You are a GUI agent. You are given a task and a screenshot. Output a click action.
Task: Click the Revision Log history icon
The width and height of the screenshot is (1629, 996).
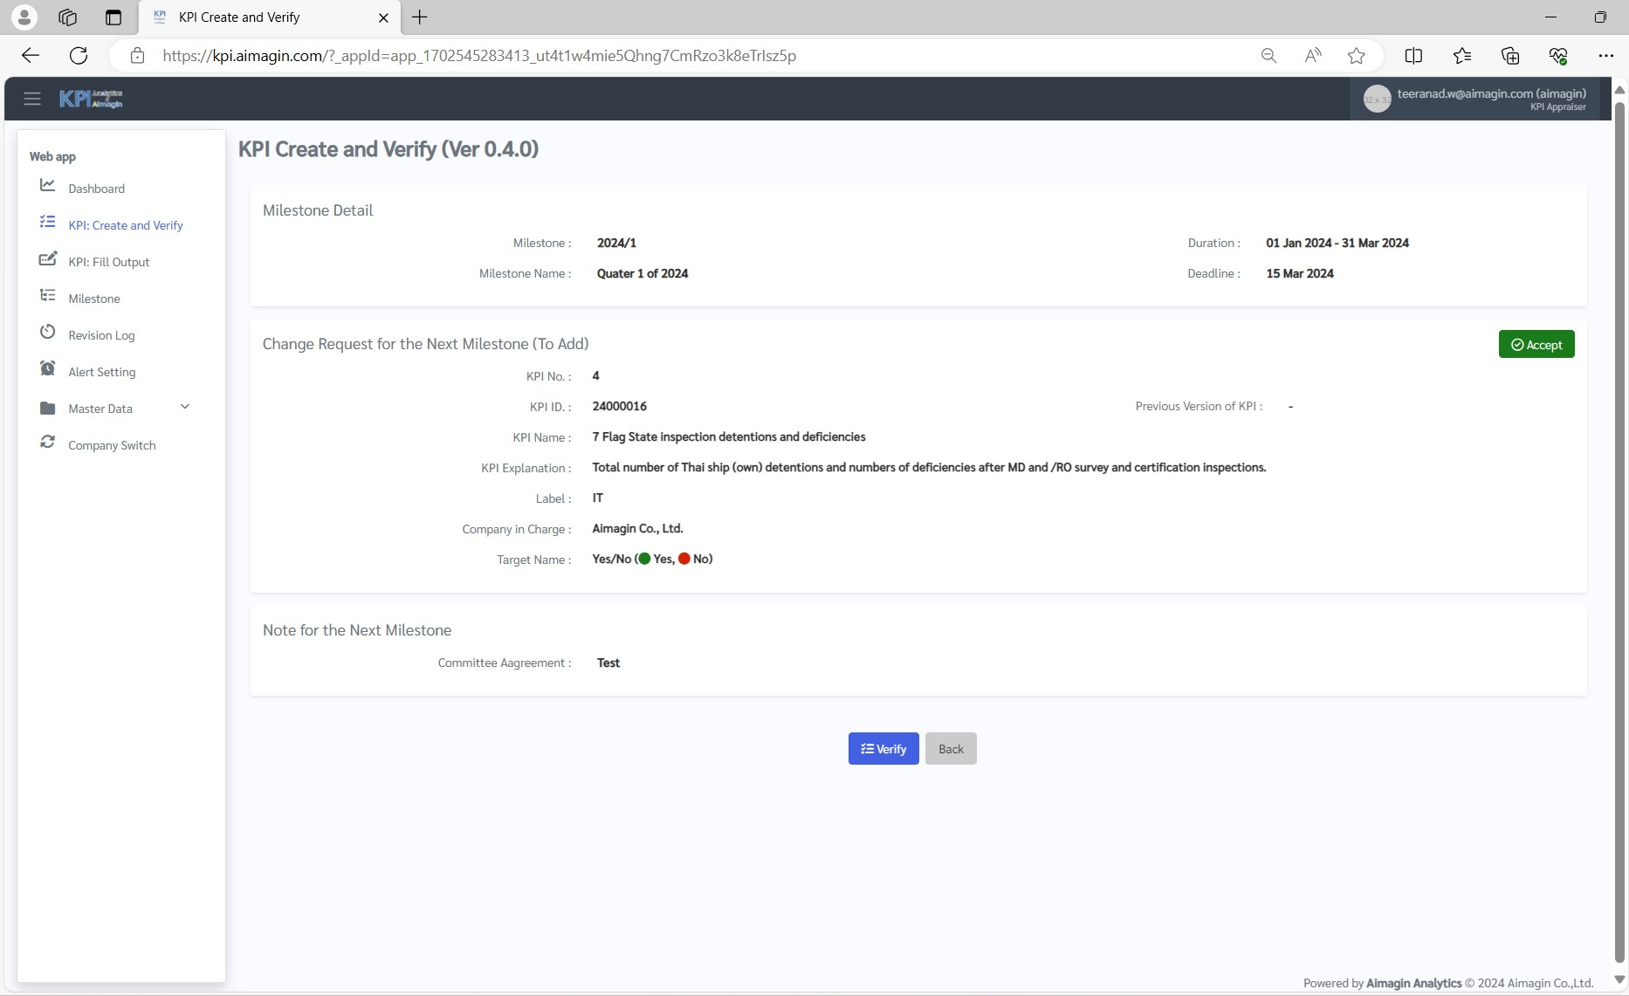pyautogui.click(x=48, y=333)
